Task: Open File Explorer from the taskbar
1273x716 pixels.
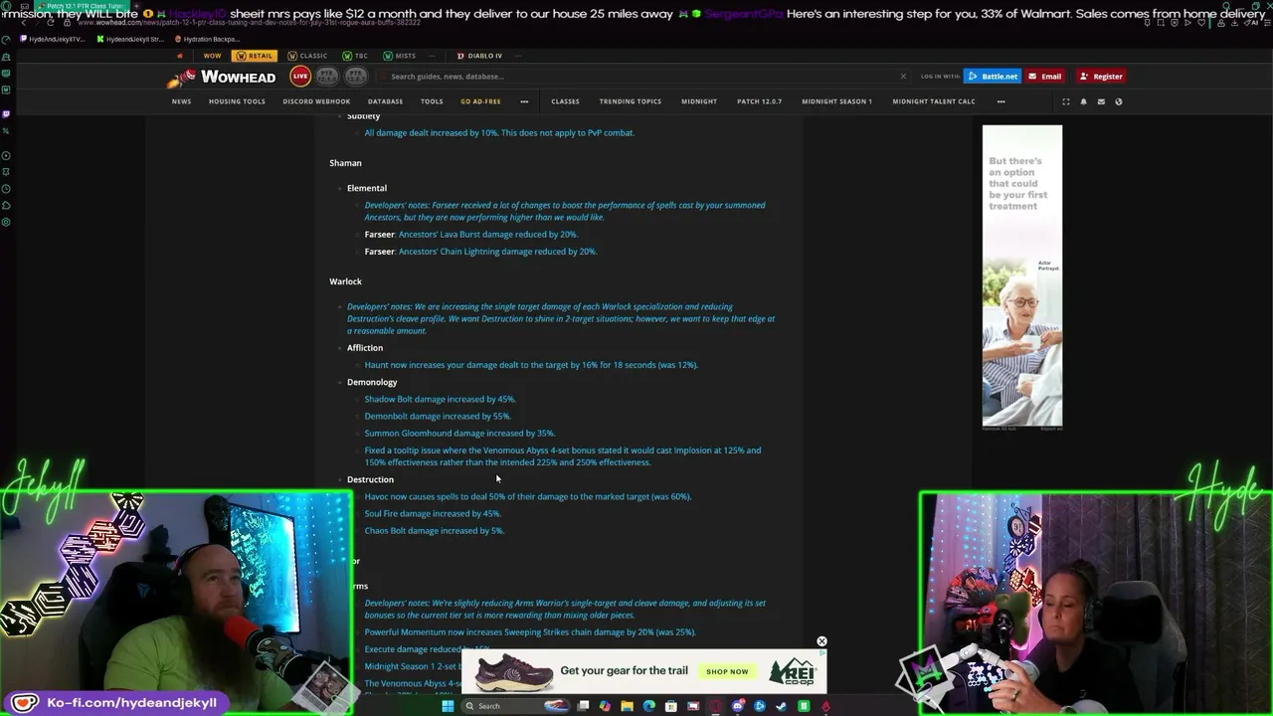Action: [x=627, y=706]
